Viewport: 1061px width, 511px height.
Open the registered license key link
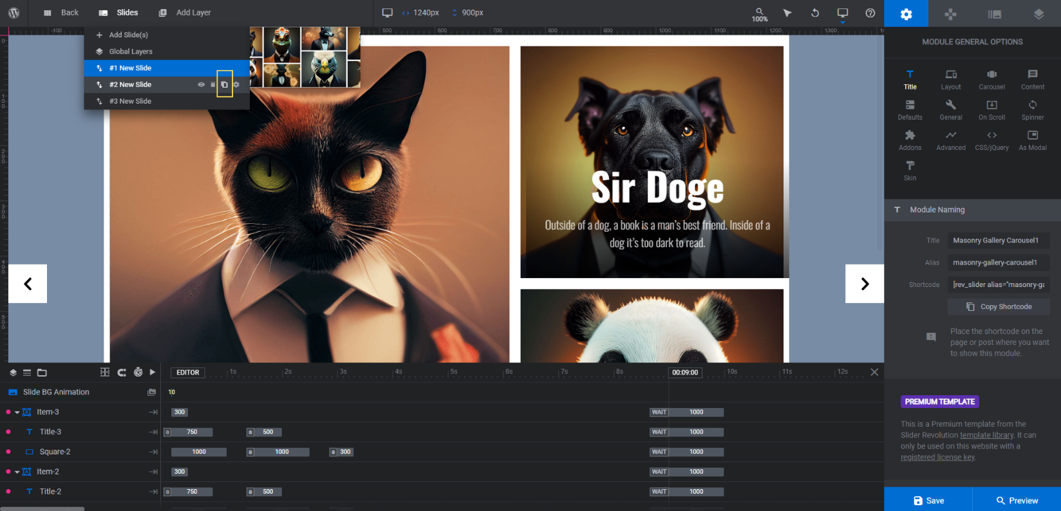pos(937,458)
